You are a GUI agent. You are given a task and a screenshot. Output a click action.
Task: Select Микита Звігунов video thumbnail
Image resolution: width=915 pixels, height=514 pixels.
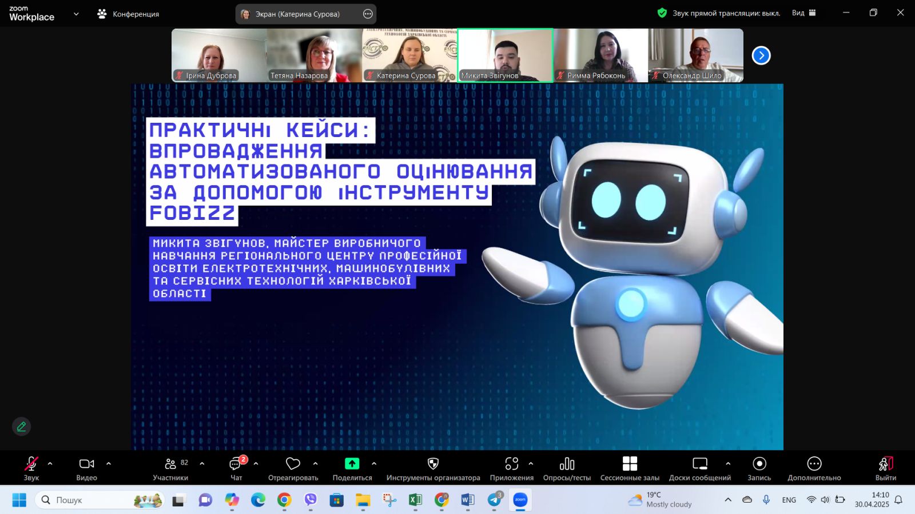tap(505, 55)
